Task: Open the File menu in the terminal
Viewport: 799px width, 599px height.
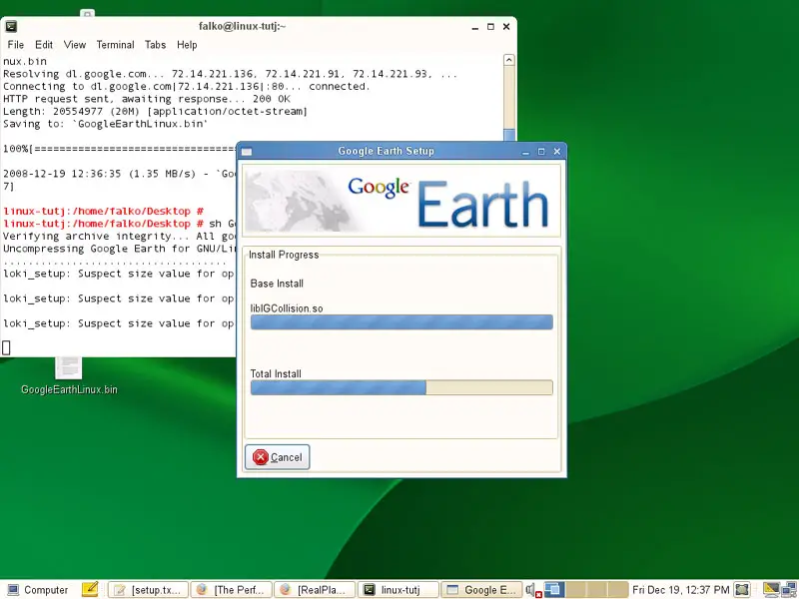Action: pyautogui.click(x=15, y=45)
